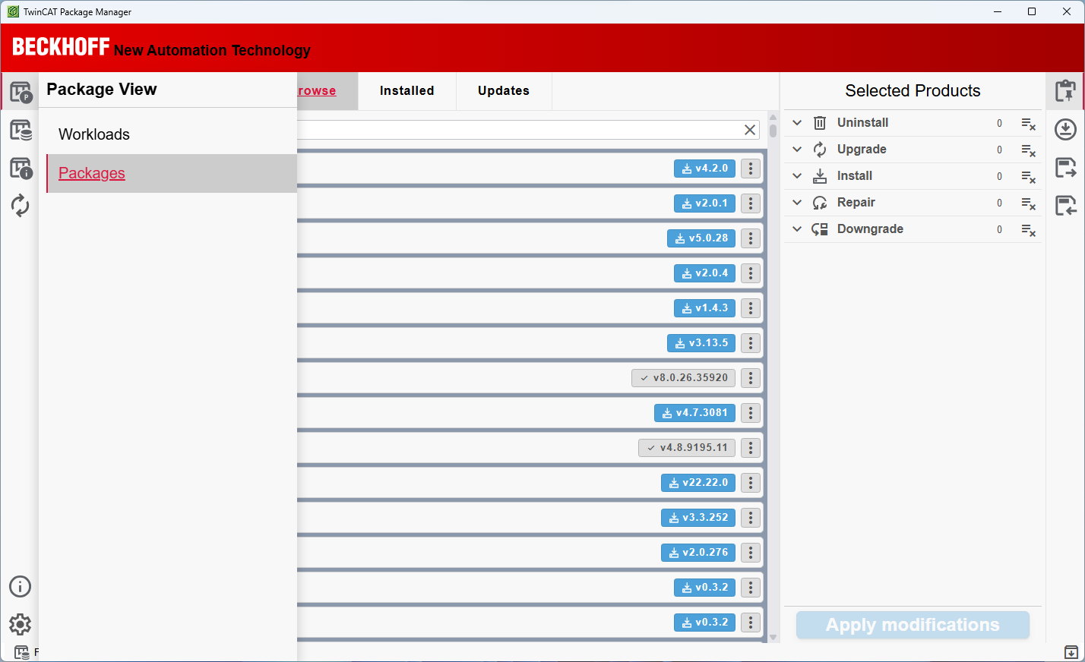Clear the Install list

[1028, 177]
